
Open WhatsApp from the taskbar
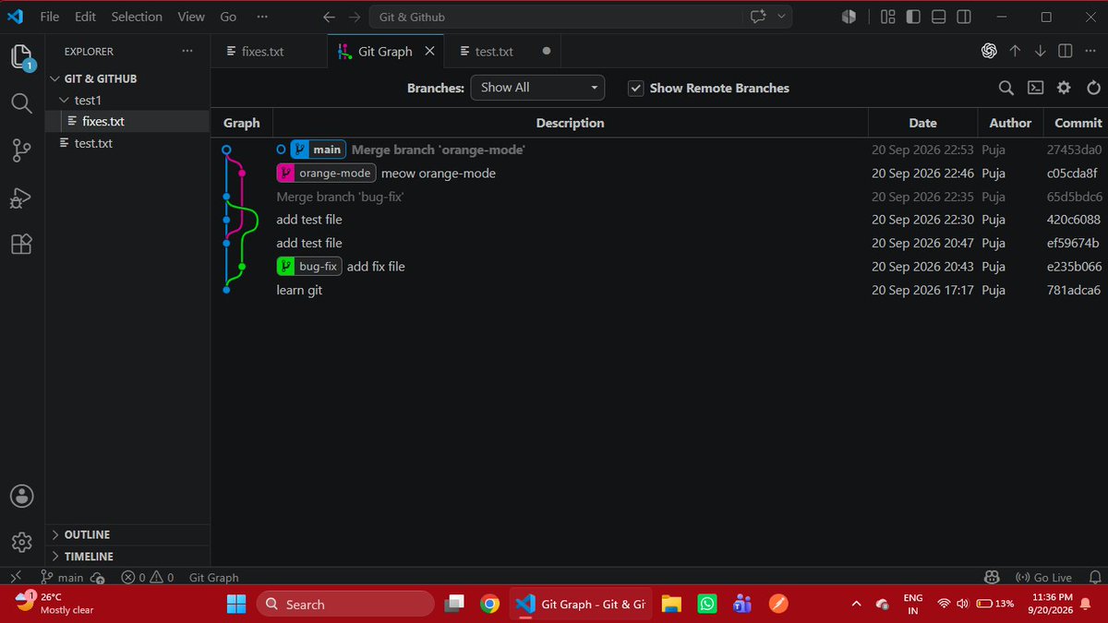pos(706,605)
